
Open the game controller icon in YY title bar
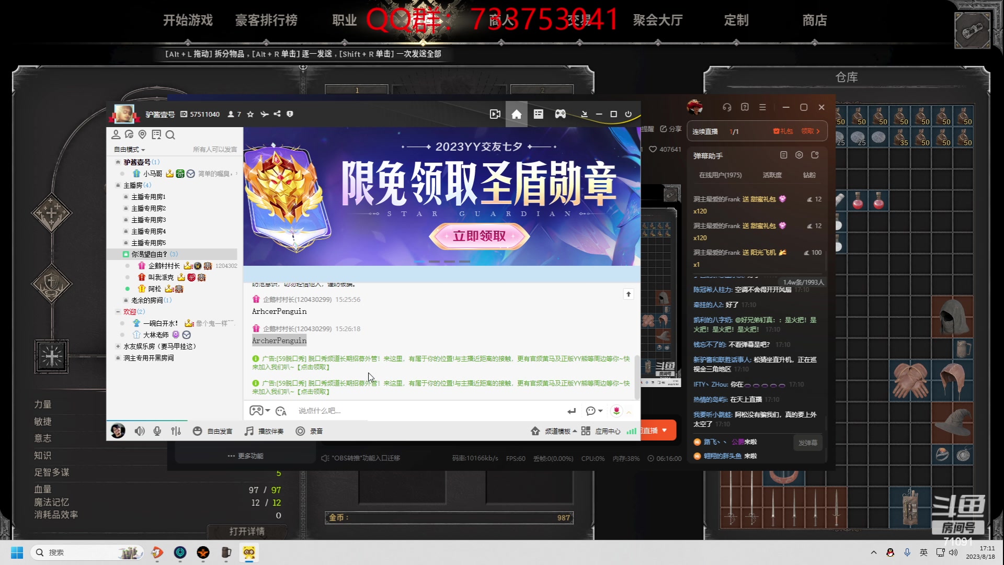[560, 114]
